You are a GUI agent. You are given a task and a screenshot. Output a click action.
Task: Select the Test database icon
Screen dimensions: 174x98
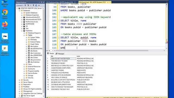click(x=24, y=28)
